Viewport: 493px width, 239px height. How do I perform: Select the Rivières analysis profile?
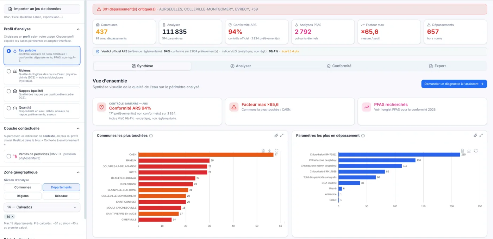click(x=42, y=75)
